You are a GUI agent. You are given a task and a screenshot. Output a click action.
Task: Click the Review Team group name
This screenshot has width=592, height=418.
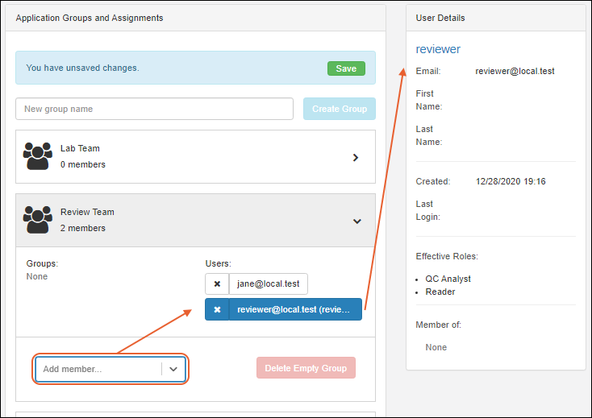[87, 213]
